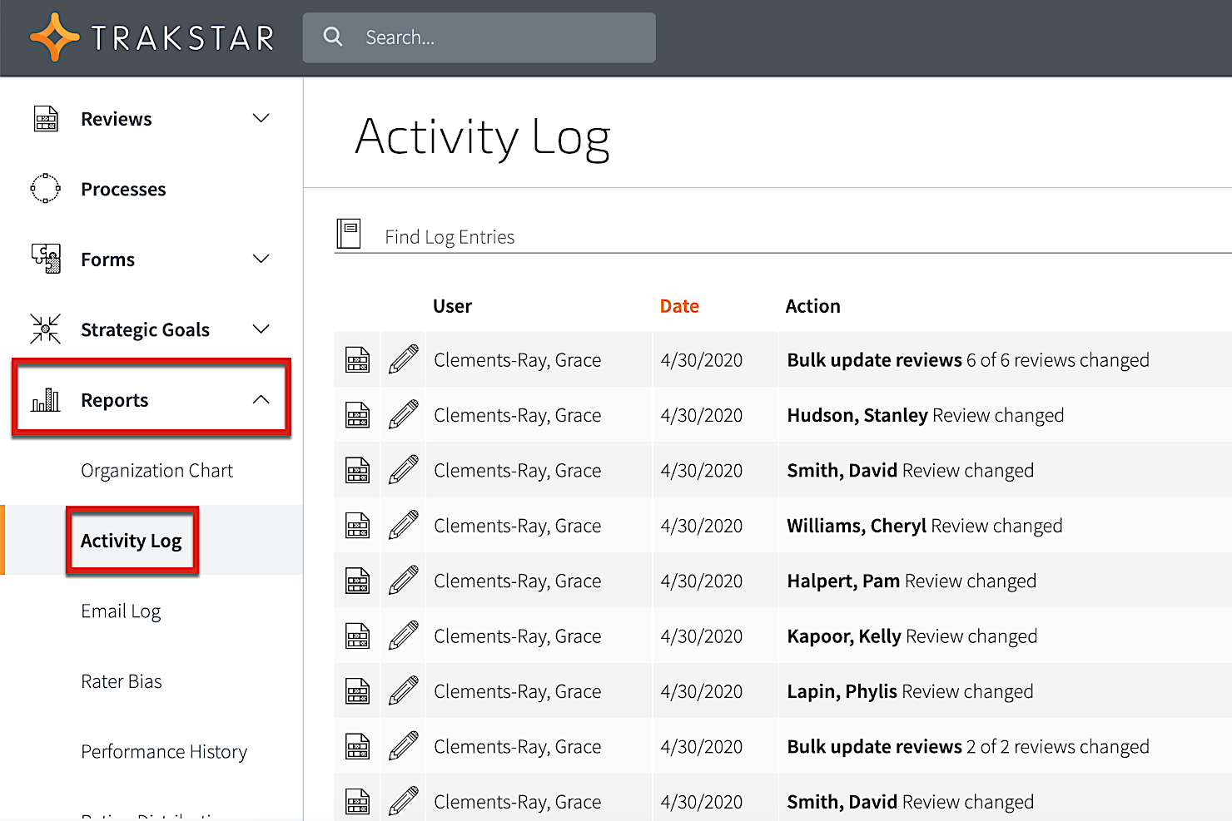Image resolution: width=1232 pixels, height=821 pixels.
Task: Click pencil icon in Lapin, Phylis row
Action: (x=404, y=690)
